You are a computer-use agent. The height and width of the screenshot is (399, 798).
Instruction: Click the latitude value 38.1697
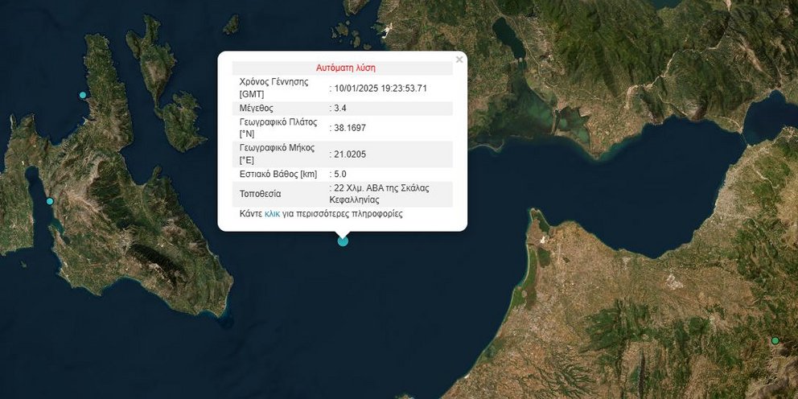tap(351, 128)
